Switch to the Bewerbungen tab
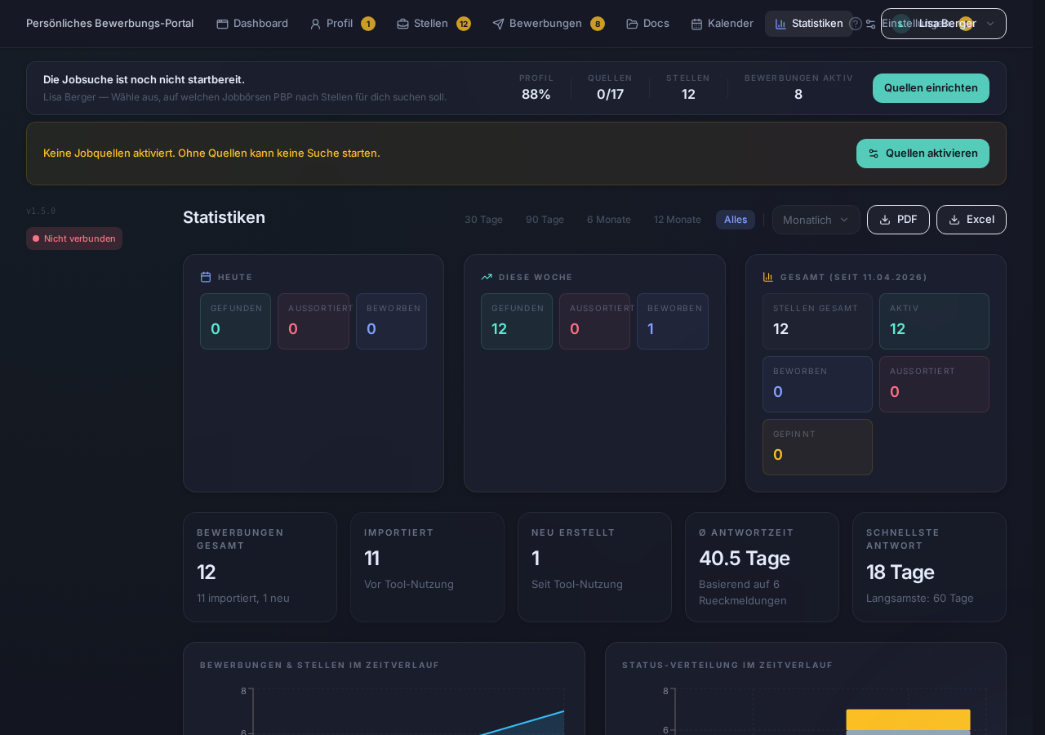Screen dimensions: 1045x735 (549, 24)
